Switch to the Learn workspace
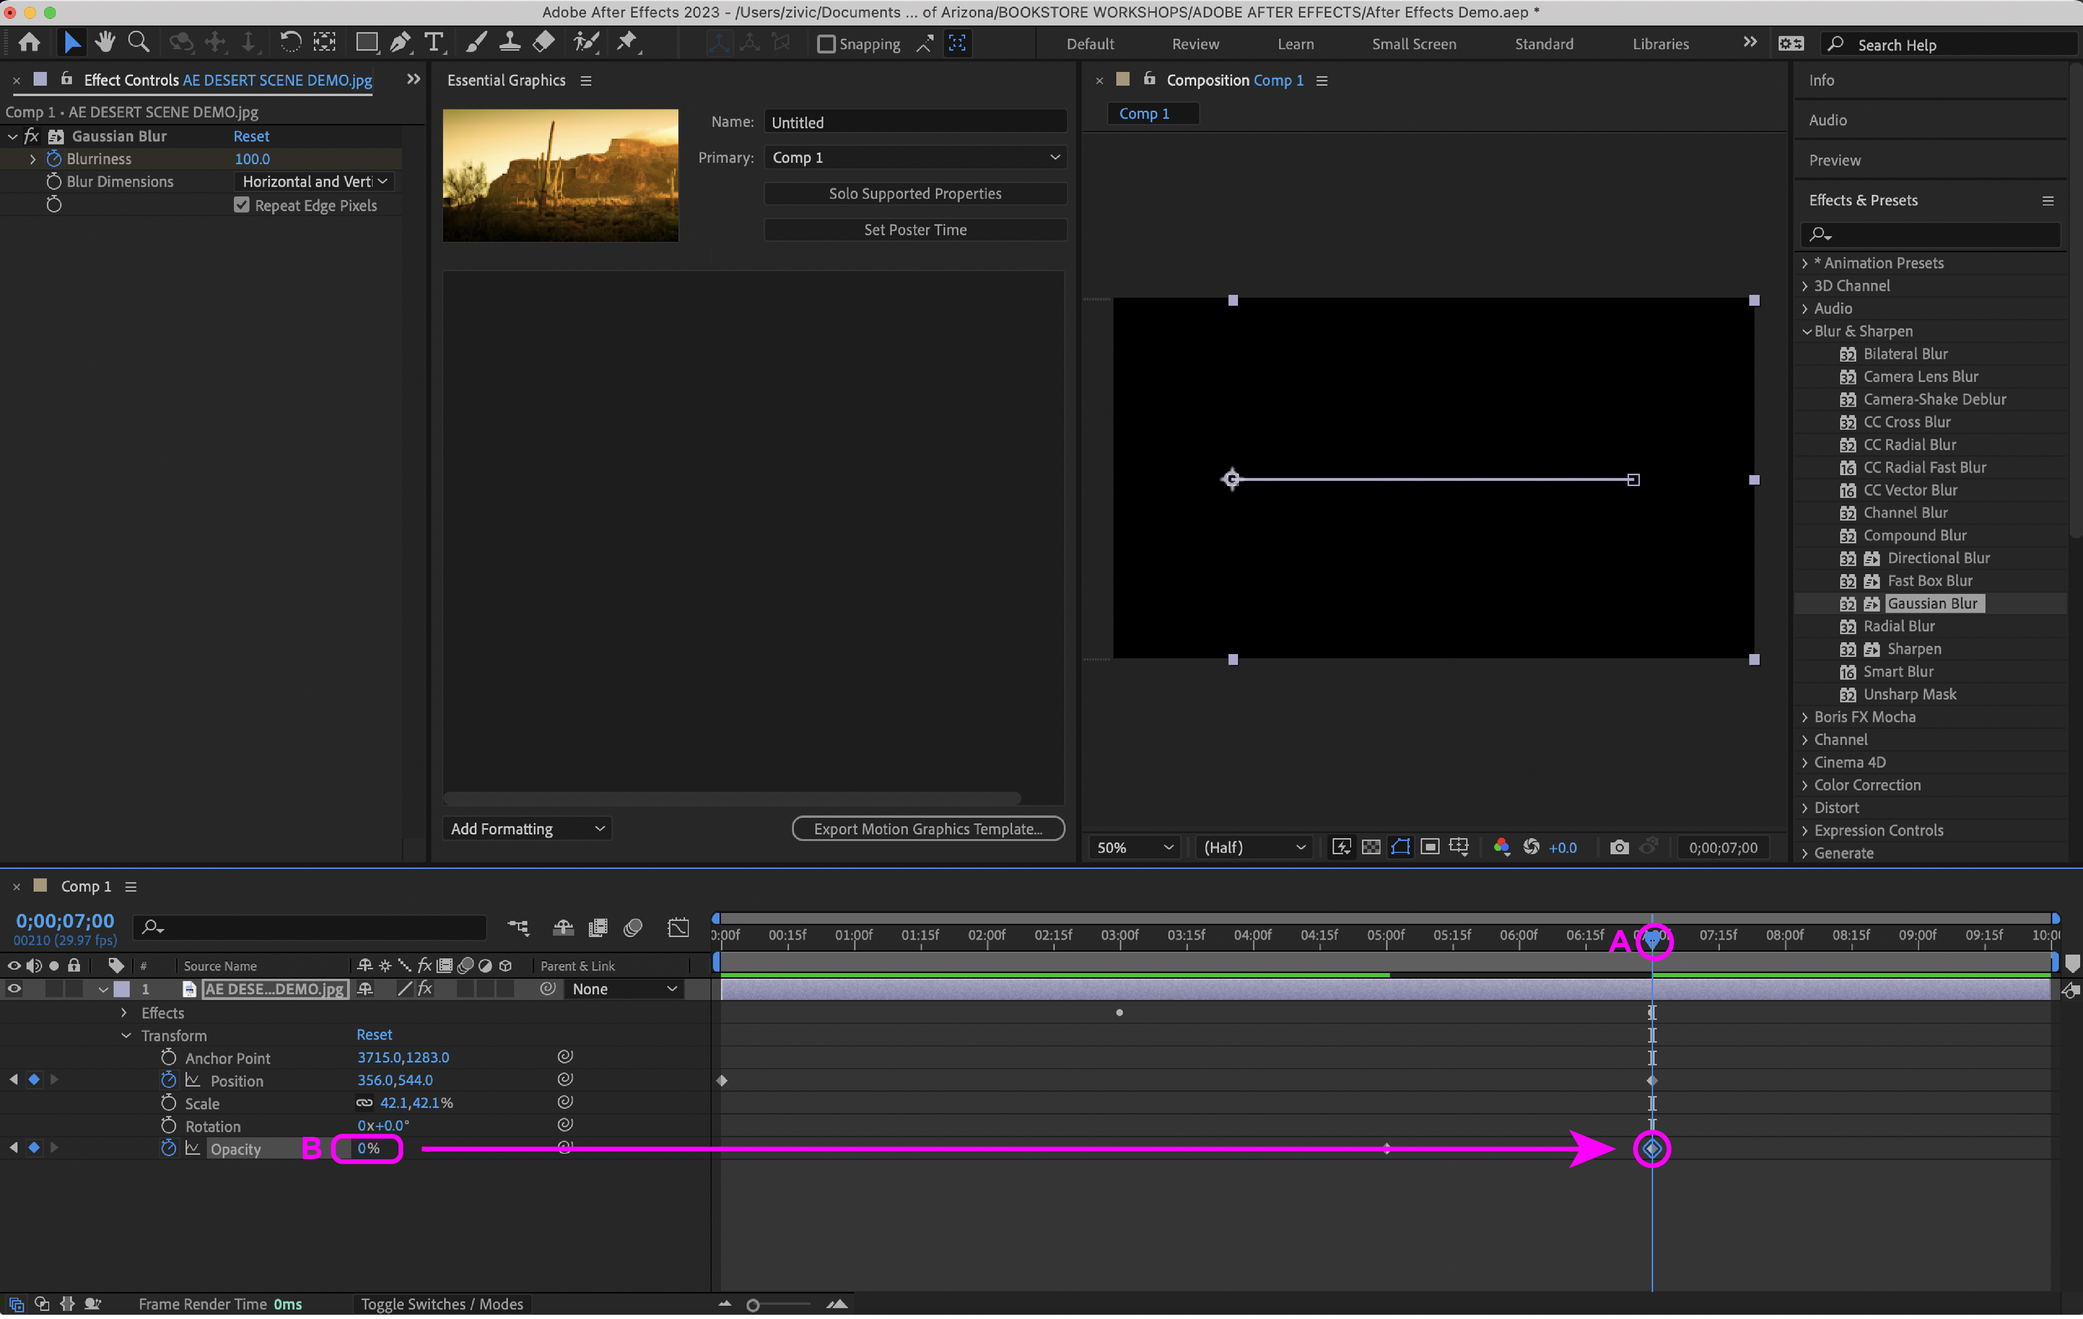This screenshot has height=1319, width=2083. (1295, 44)
